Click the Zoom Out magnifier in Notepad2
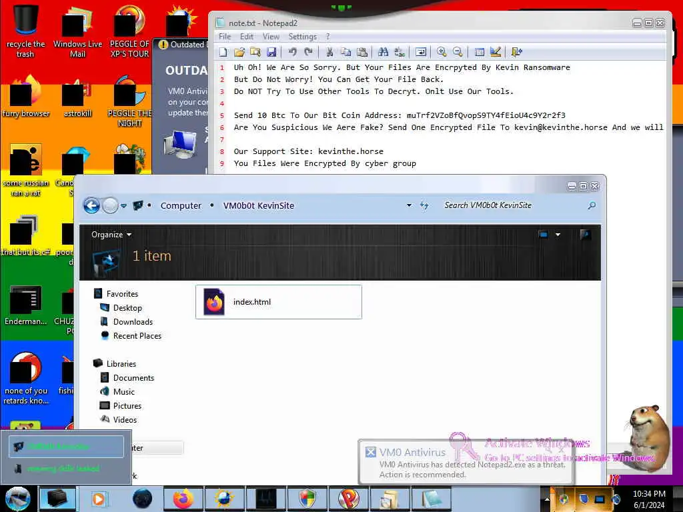 pos(458,52)
